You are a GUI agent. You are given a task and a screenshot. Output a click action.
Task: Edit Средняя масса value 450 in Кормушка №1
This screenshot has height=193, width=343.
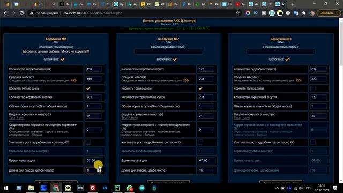point(94,79)
